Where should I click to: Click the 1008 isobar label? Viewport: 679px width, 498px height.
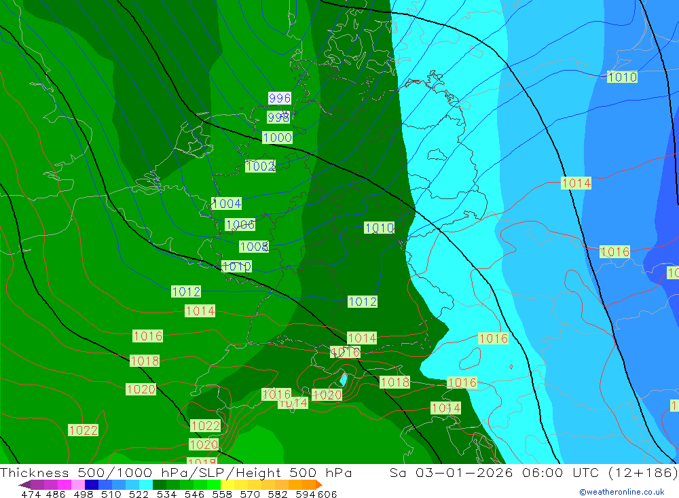(254, 247)
